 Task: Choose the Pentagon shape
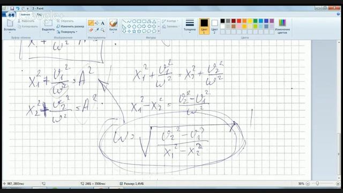point(134,26)
